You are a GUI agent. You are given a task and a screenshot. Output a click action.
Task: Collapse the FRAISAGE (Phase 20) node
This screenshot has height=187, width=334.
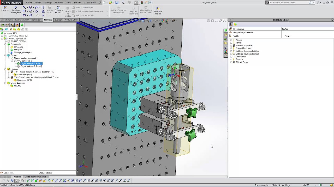click(2, 39)
